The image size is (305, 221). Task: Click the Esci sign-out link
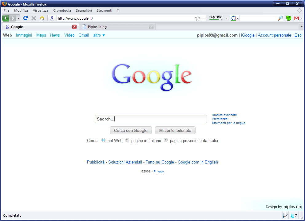[x=298, y=35]
